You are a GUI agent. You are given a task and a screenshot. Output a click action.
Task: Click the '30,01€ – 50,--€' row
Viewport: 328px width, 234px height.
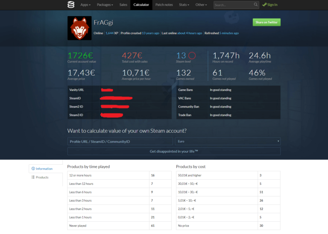pos(228,184)
